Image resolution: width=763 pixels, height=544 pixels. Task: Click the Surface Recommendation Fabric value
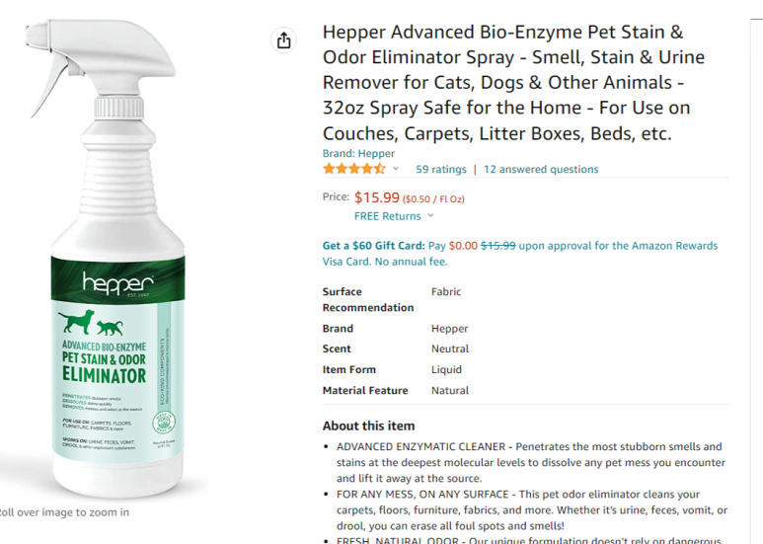[446, 291]
